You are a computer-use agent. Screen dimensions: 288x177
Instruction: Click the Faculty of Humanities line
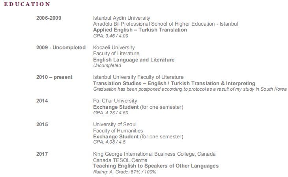coord(118,130)
